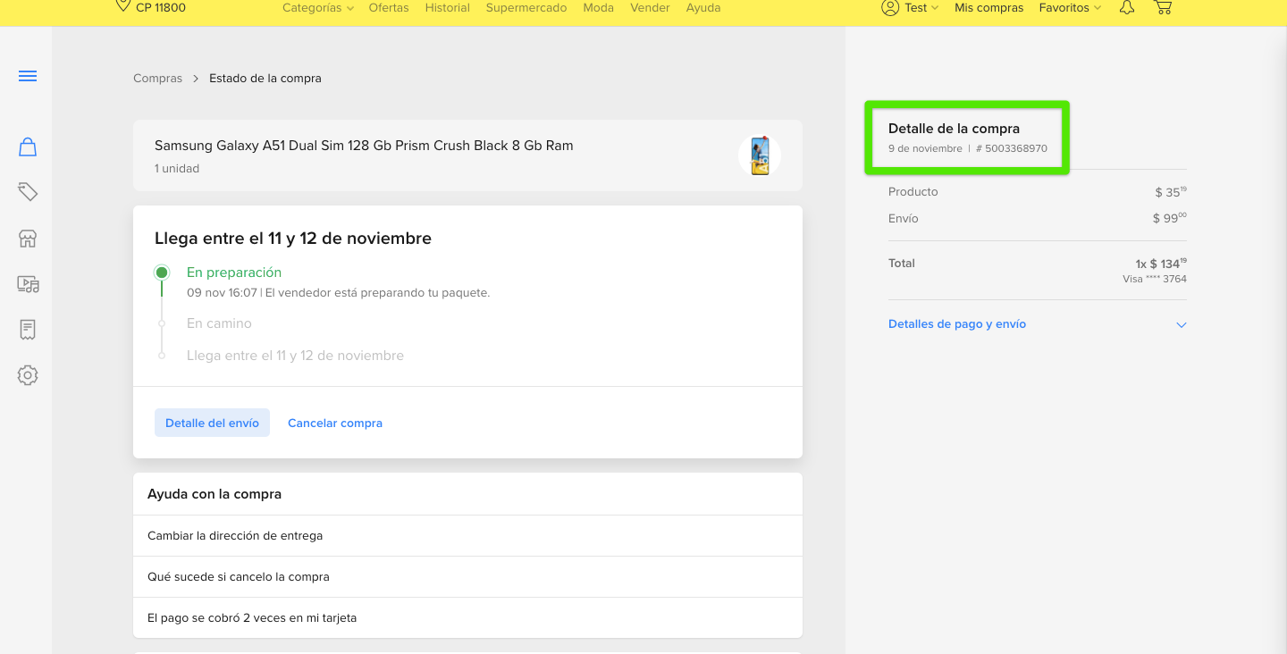Viewport: 1287px width, 654px height.
Task: Click the Visa **** 3764 payment text
Action: pyautogui.click(x=1155, y=279)
